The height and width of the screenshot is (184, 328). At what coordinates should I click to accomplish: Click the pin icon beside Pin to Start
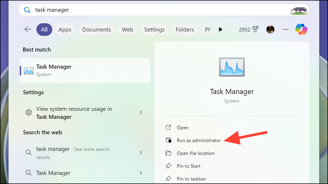[168, 166]
